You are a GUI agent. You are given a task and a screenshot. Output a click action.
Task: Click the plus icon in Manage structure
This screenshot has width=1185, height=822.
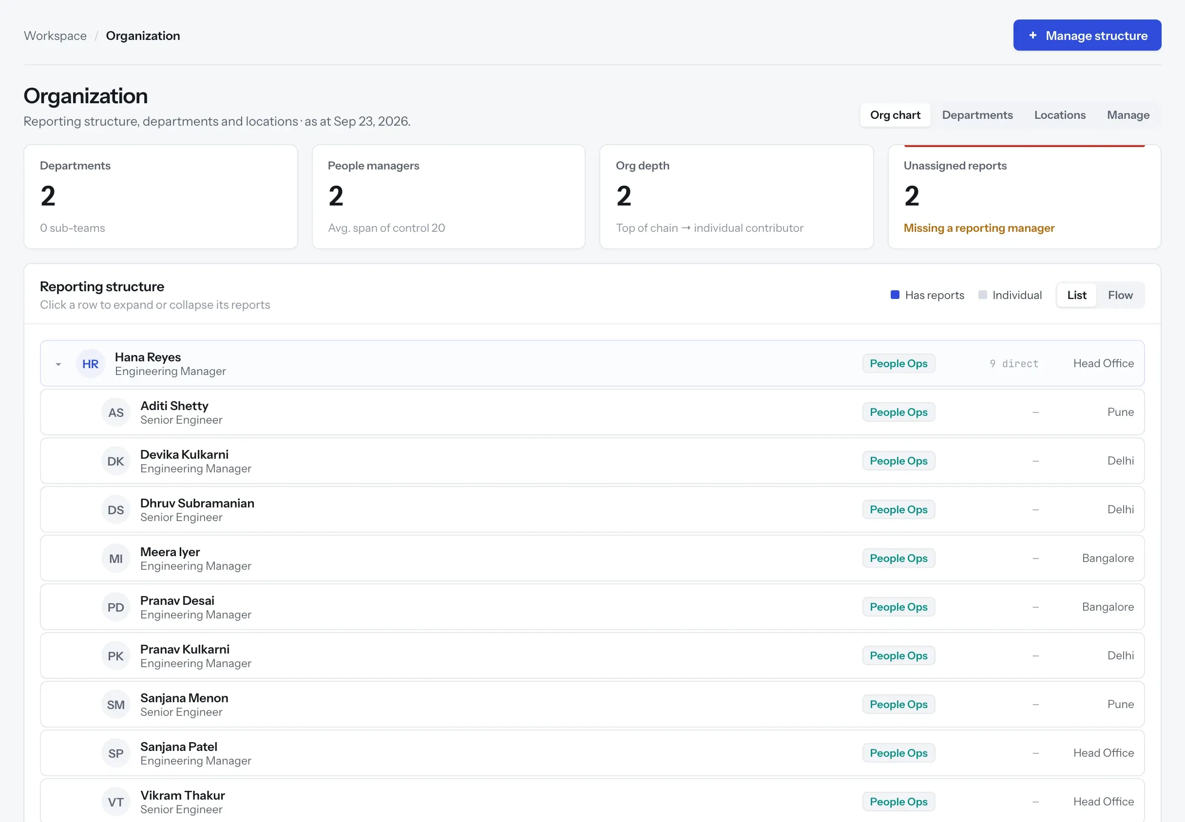1032,35
